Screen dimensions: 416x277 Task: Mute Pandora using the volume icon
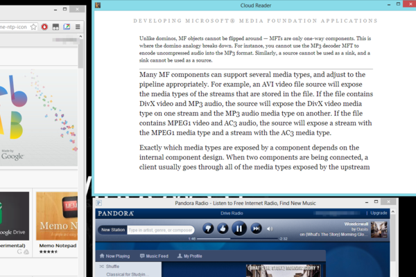point(270,229)
